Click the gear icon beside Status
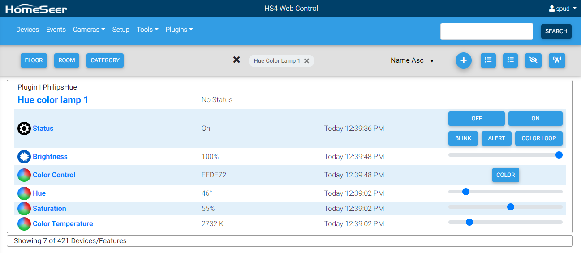The width and height of the screenshot is (581, 253). click(24, 129)
